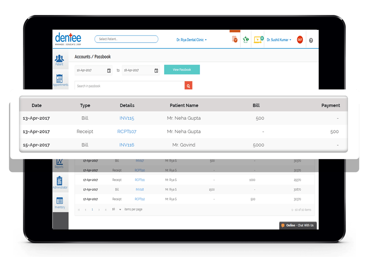Click the Type column header
The image size is (366, 264).
(85, 105)
